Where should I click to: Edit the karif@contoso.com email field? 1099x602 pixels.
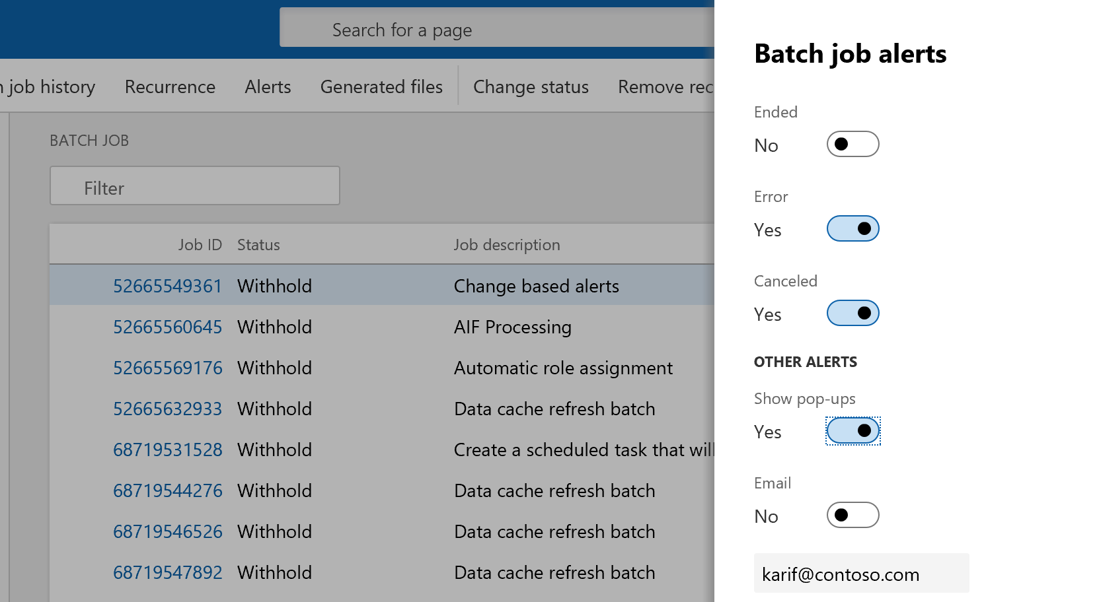click(861, 574)
